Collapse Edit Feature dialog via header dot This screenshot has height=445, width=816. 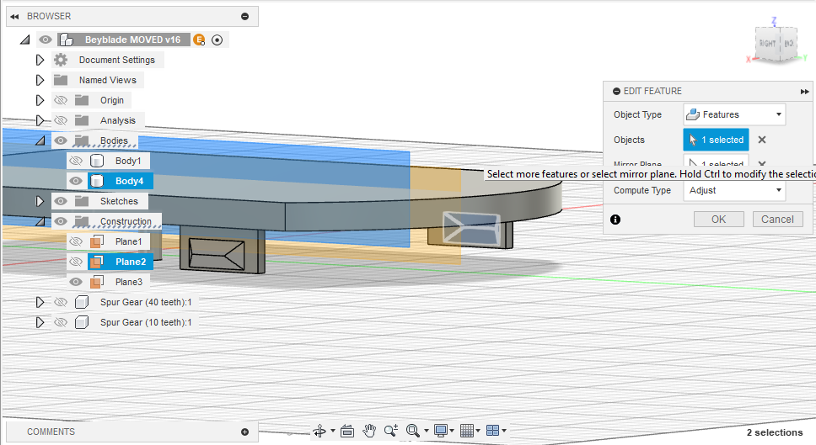(x=616, y=92)
